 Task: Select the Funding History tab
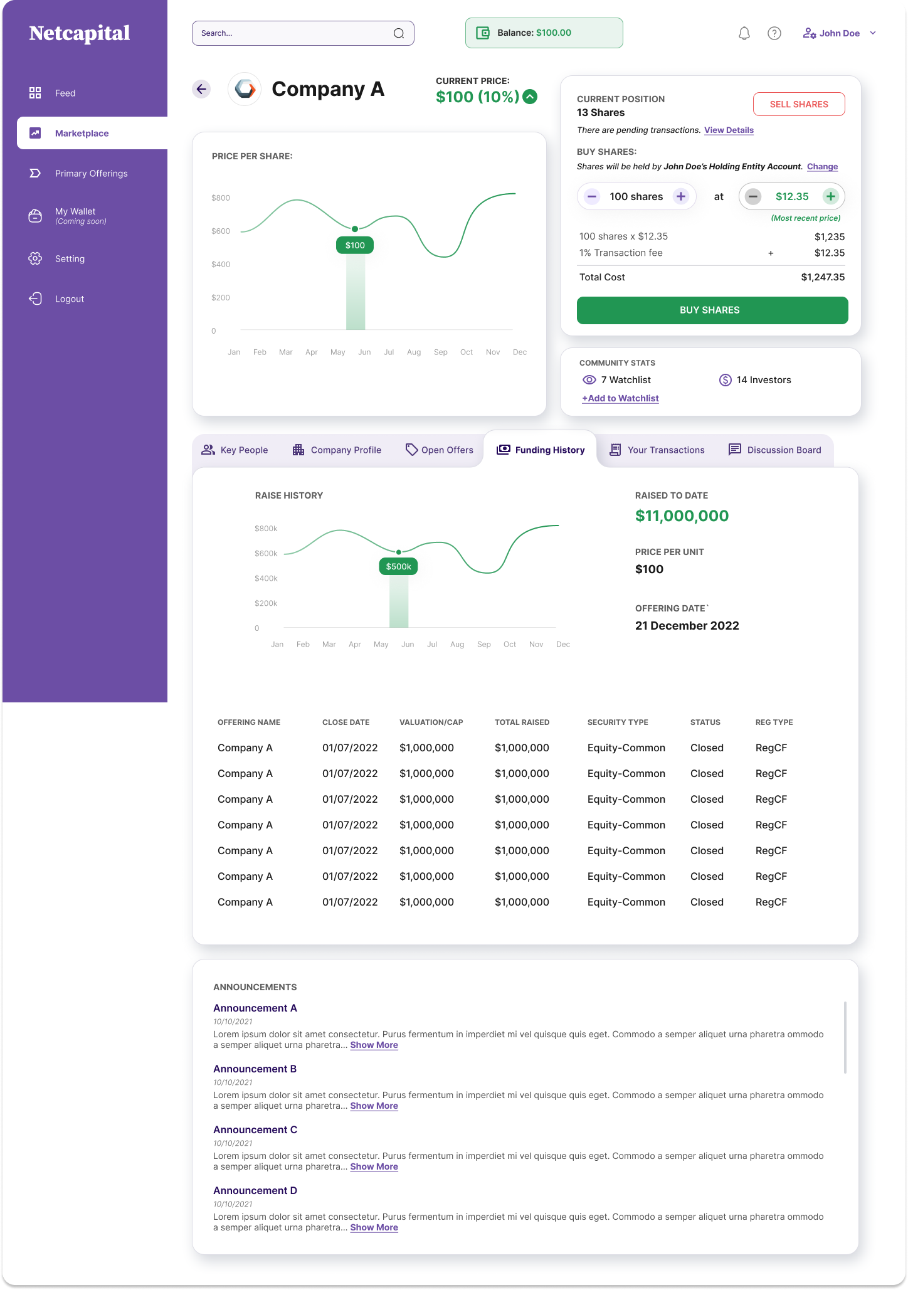click(x=541, y=450)
